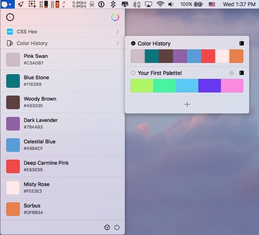Select the Sorbus orange color swatch
The width and height of the screenshot is (259, 235).
tap(13, 209)
